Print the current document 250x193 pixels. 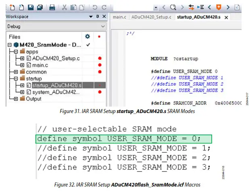click(x=52, y=7)
